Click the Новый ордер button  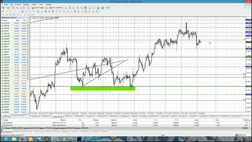(x=38, y=8)
